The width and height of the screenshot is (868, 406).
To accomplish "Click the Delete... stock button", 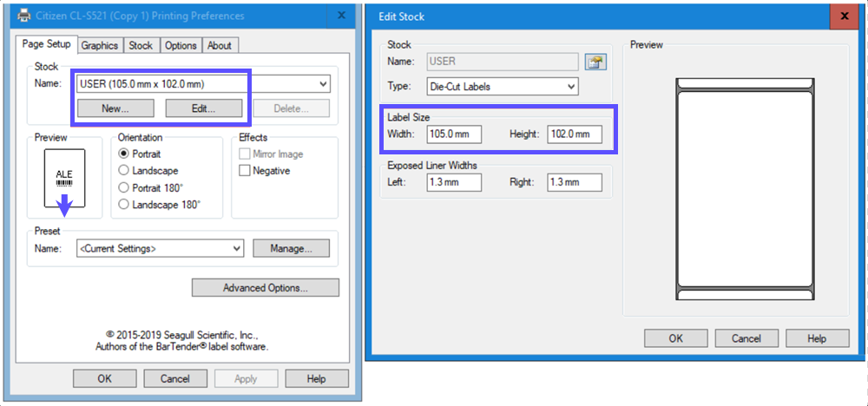I will [x=291, y=108].
